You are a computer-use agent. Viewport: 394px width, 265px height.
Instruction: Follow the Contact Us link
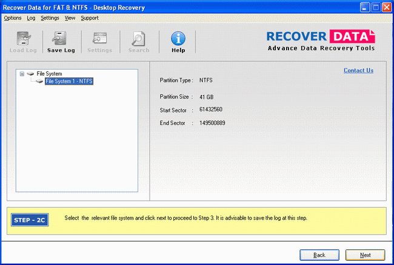click(358, 71)
